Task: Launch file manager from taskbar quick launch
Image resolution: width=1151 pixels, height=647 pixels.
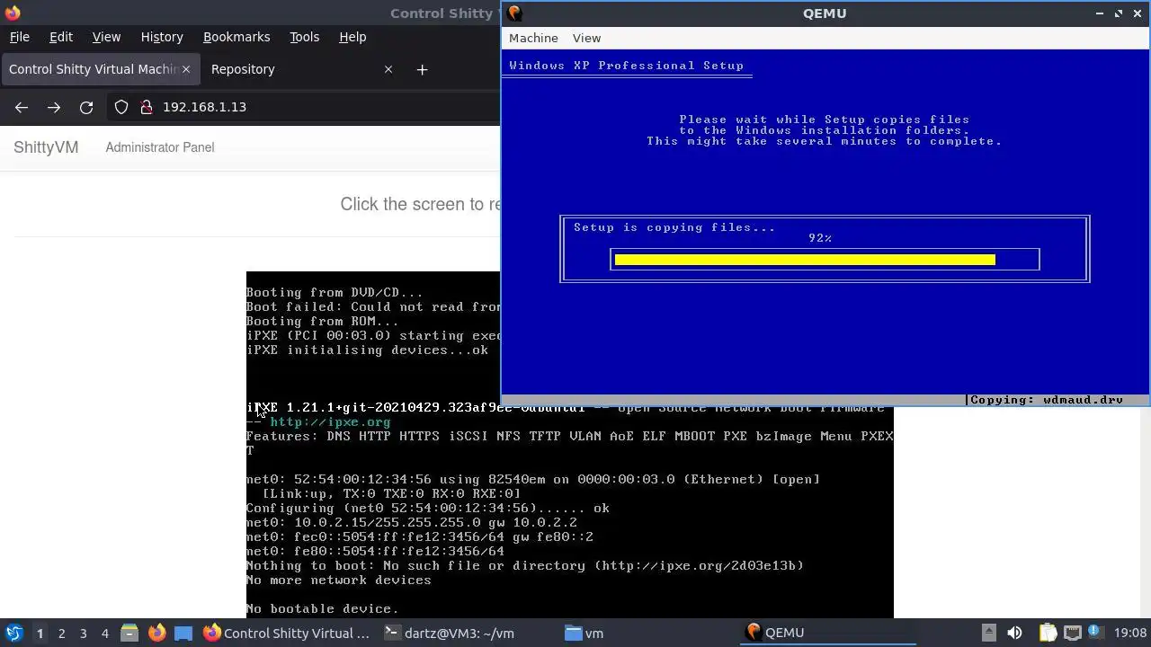Action: [129, 633]
